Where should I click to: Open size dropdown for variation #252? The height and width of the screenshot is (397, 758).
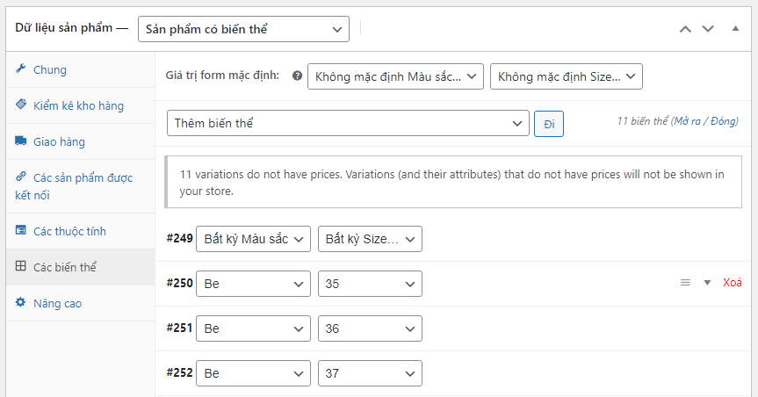click(x=370, y=373)
